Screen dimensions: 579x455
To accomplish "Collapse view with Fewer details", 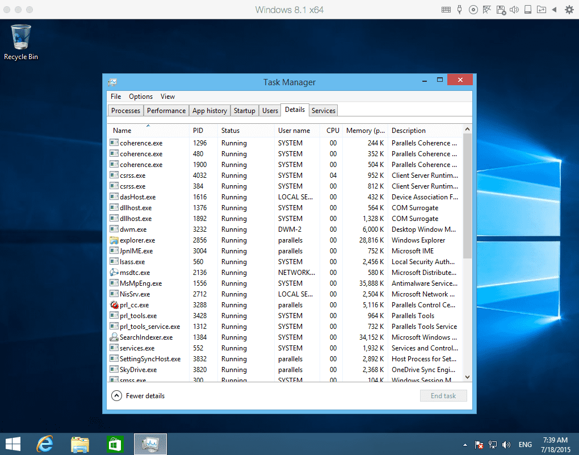I will (138, 396).
